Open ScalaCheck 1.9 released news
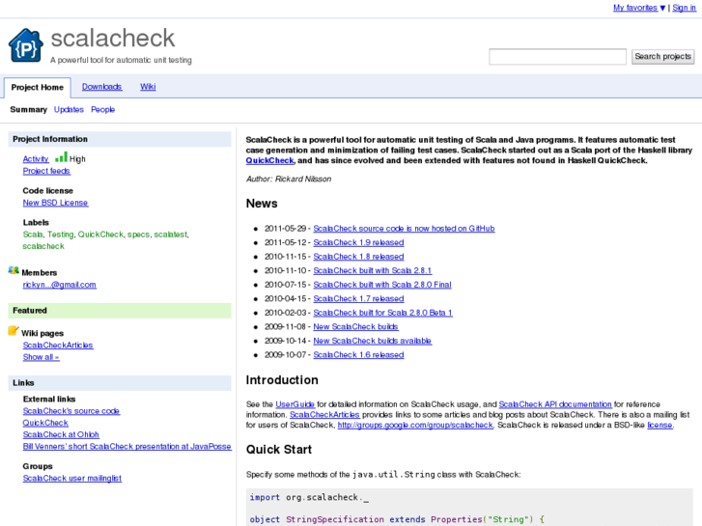Image resolution: width=702 pixels, height=526 pixels. (358, 242)
